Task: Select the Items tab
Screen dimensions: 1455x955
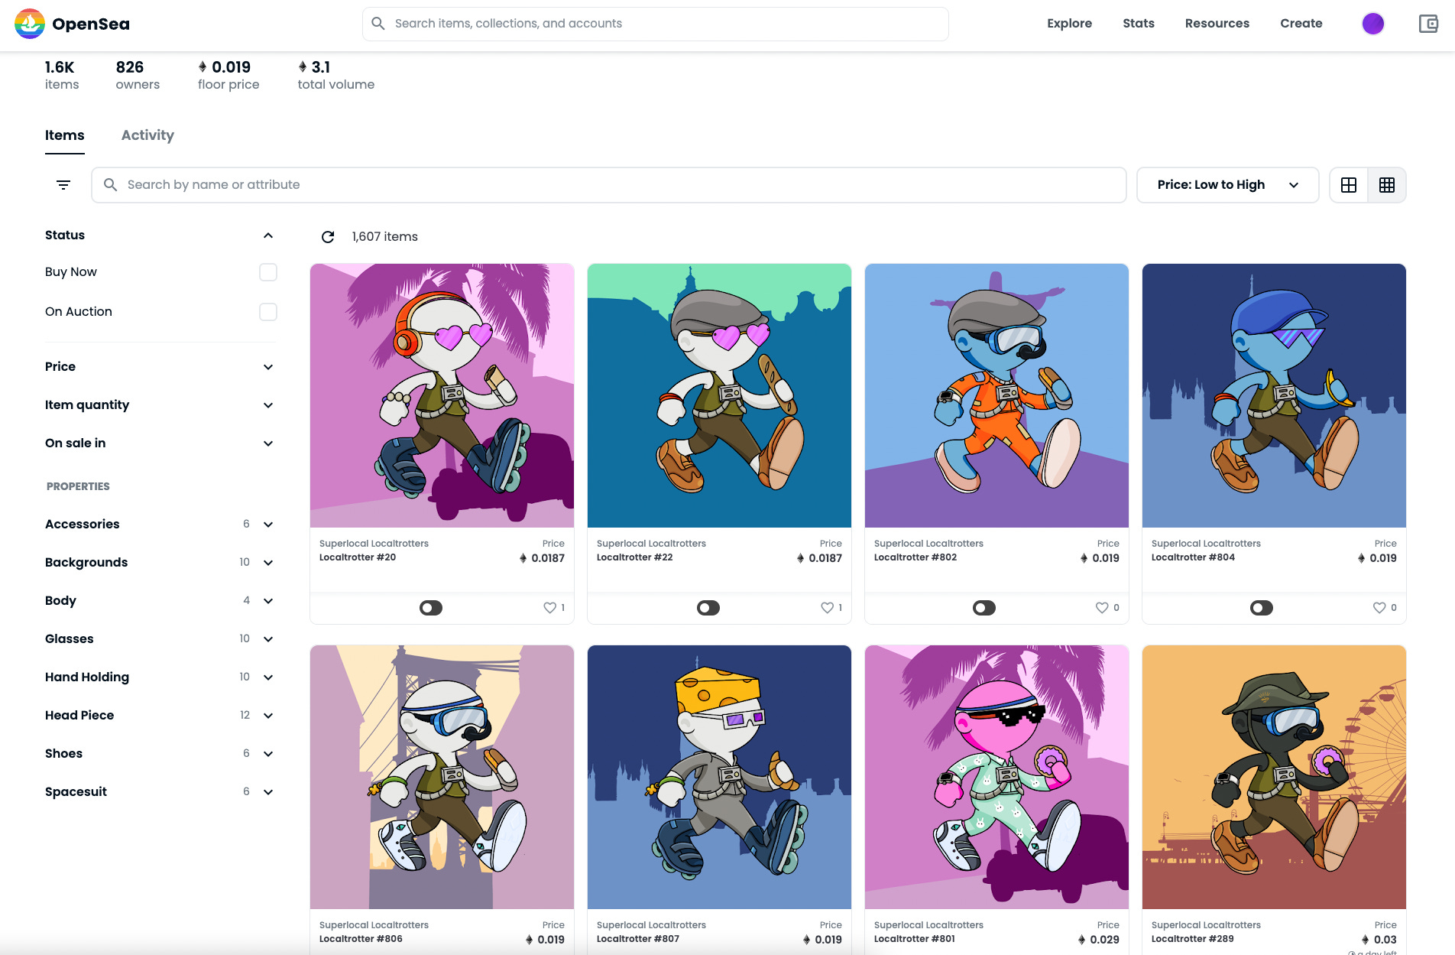Action: click(65, 135)
